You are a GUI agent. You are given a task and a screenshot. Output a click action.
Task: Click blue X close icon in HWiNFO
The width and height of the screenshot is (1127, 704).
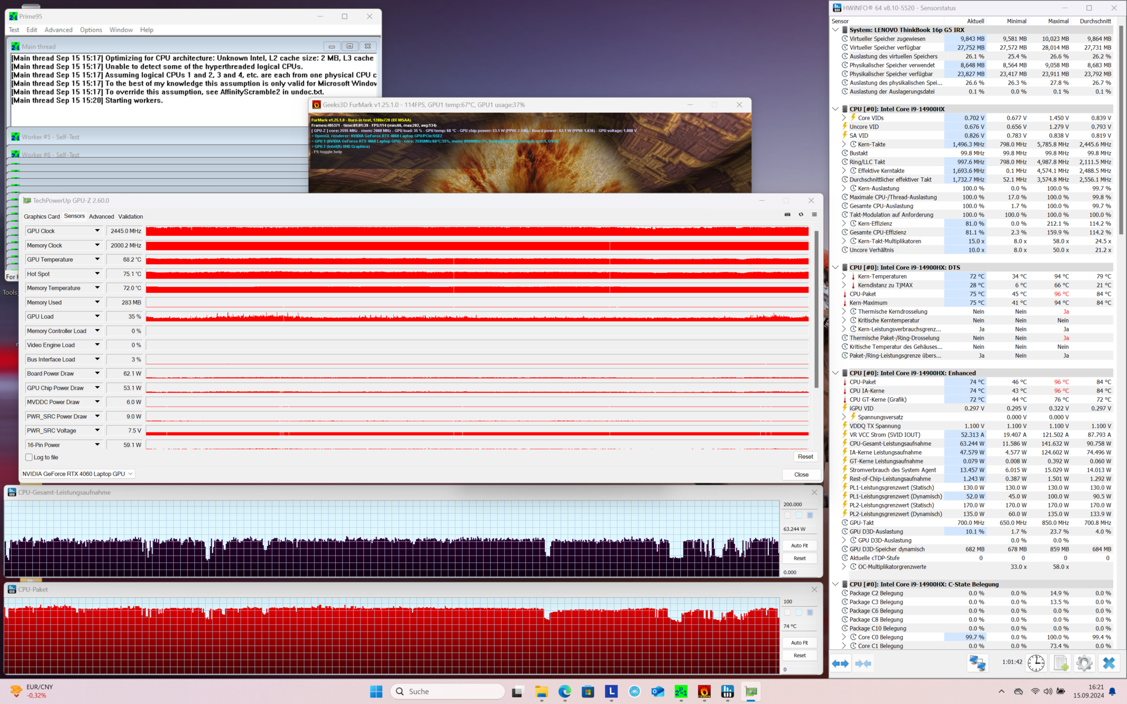coord(1108,663)
